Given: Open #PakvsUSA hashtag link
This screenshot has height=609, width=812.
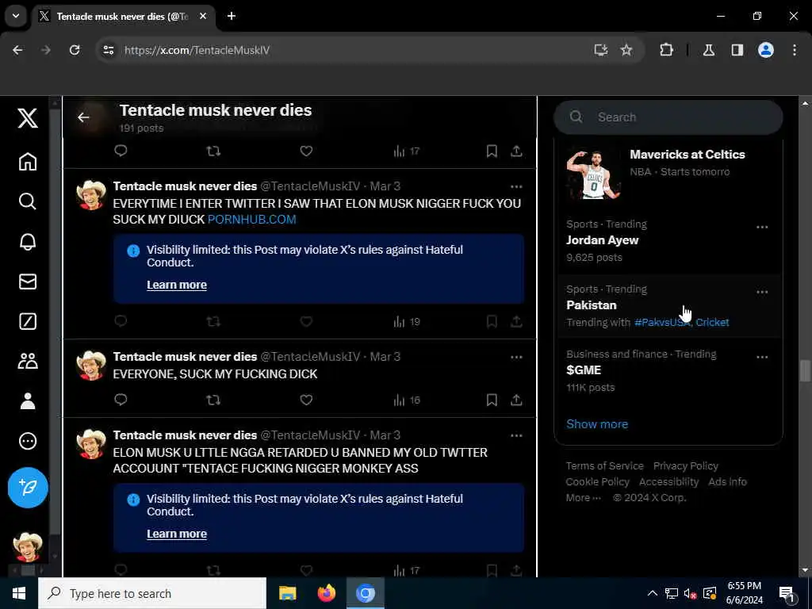Looking at the screenshot, I should click(662, 322).
